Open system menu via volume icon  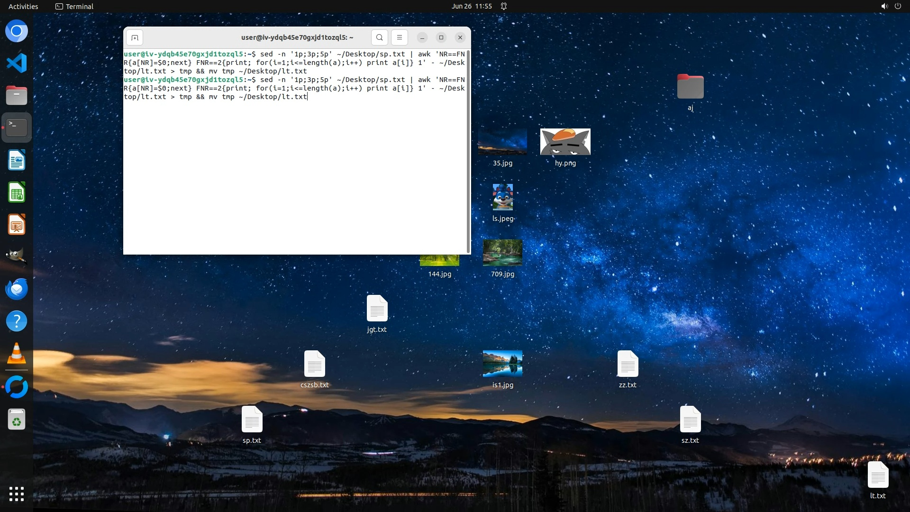pos(884,6)
